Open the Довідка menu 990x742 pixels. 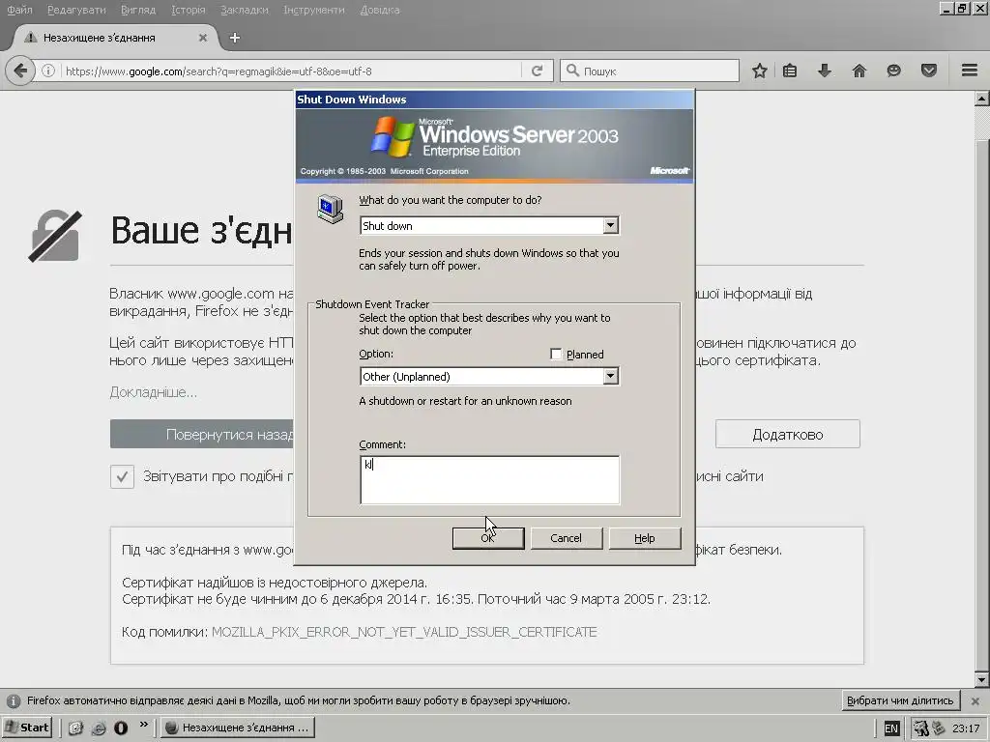point(379,10)
